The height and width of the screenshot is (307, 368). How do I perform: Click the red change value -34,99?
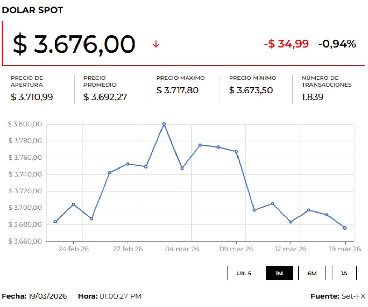coord(286,44)
